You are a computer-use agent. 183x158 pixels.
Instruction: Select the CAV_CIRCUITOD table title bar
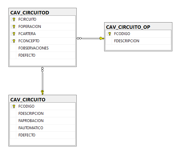coord(43,12)
